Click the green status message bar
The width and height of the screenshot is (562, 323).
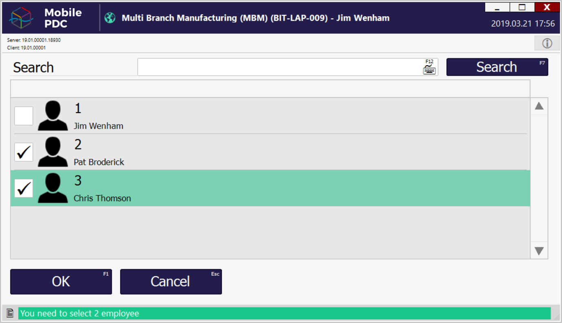(x=284, y=313)
